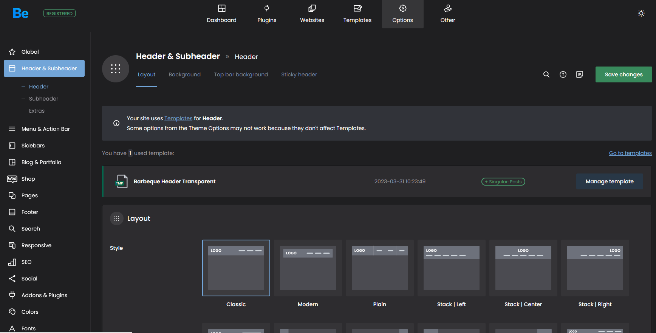Click the Addons & Plugins plug icon

(x=12, y=295)
